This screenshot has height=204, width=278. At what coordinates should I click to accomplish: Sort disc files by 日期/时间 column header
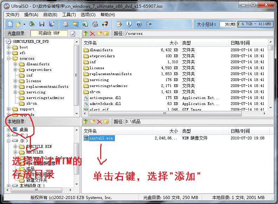coord(248,43)
